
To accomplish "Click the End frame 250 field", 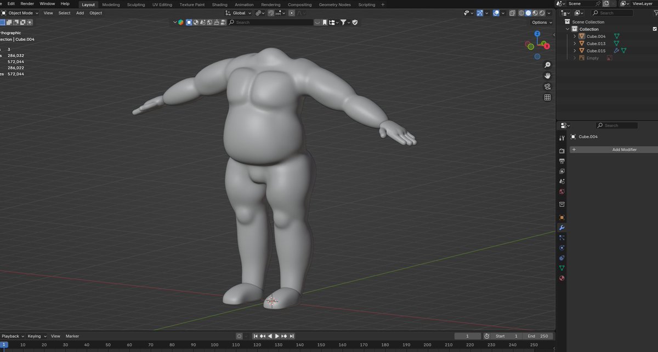I will tap(538, 336).
